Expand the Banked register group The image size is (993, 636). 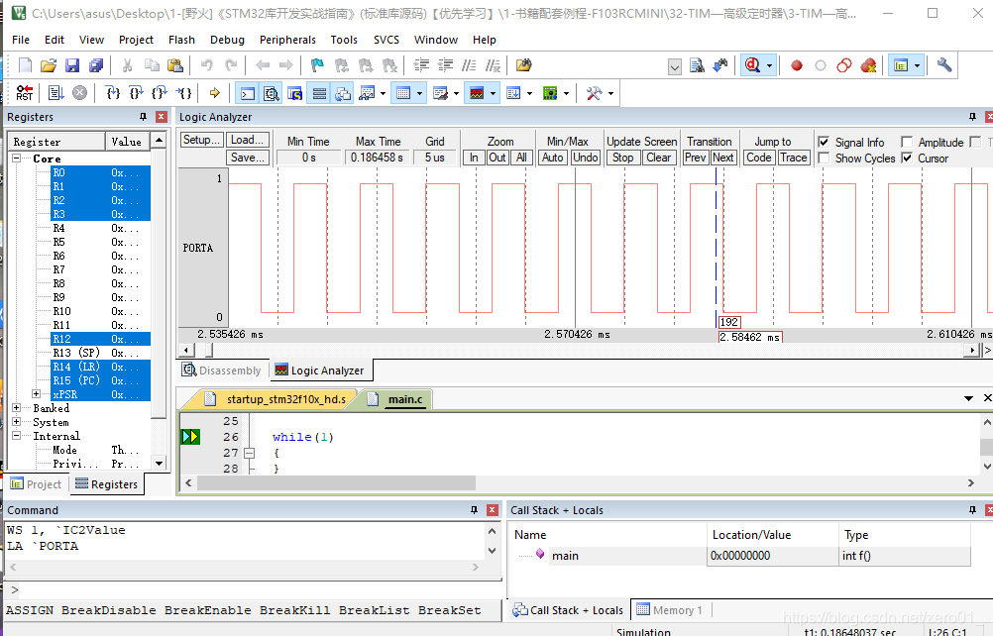point(17,407)
